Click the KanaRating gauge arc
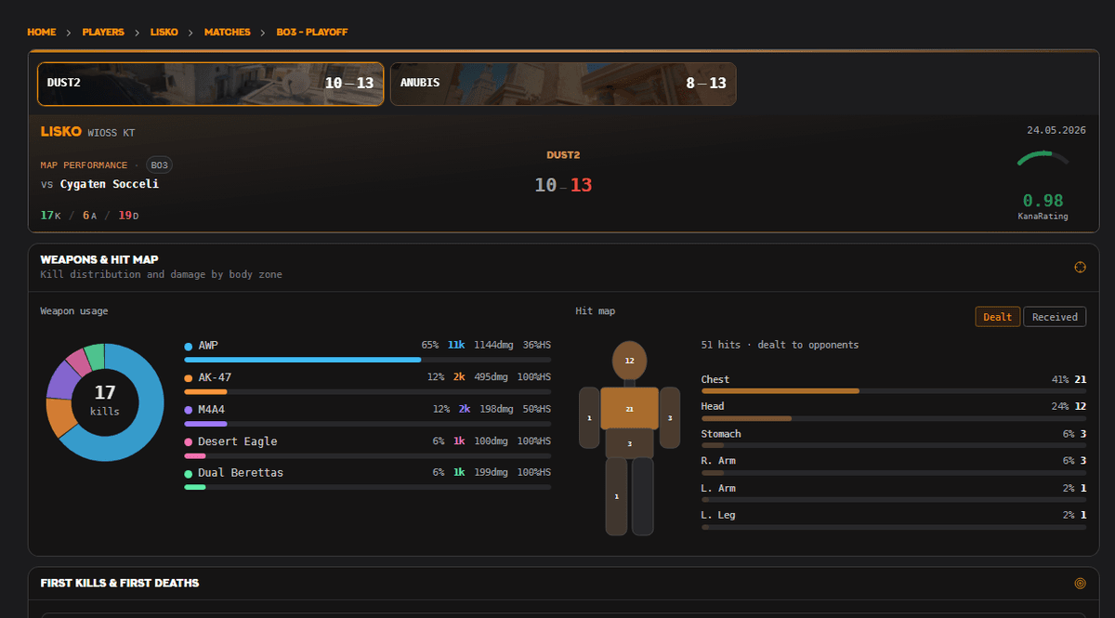Image resolution: width=1115 pixels, height=618 pixels. coord(1043,159)
